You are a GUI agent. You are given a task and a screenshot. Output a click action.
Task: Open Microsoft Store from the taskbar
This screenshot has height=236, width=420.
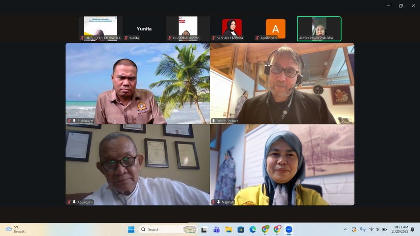[x=241, y=229]
